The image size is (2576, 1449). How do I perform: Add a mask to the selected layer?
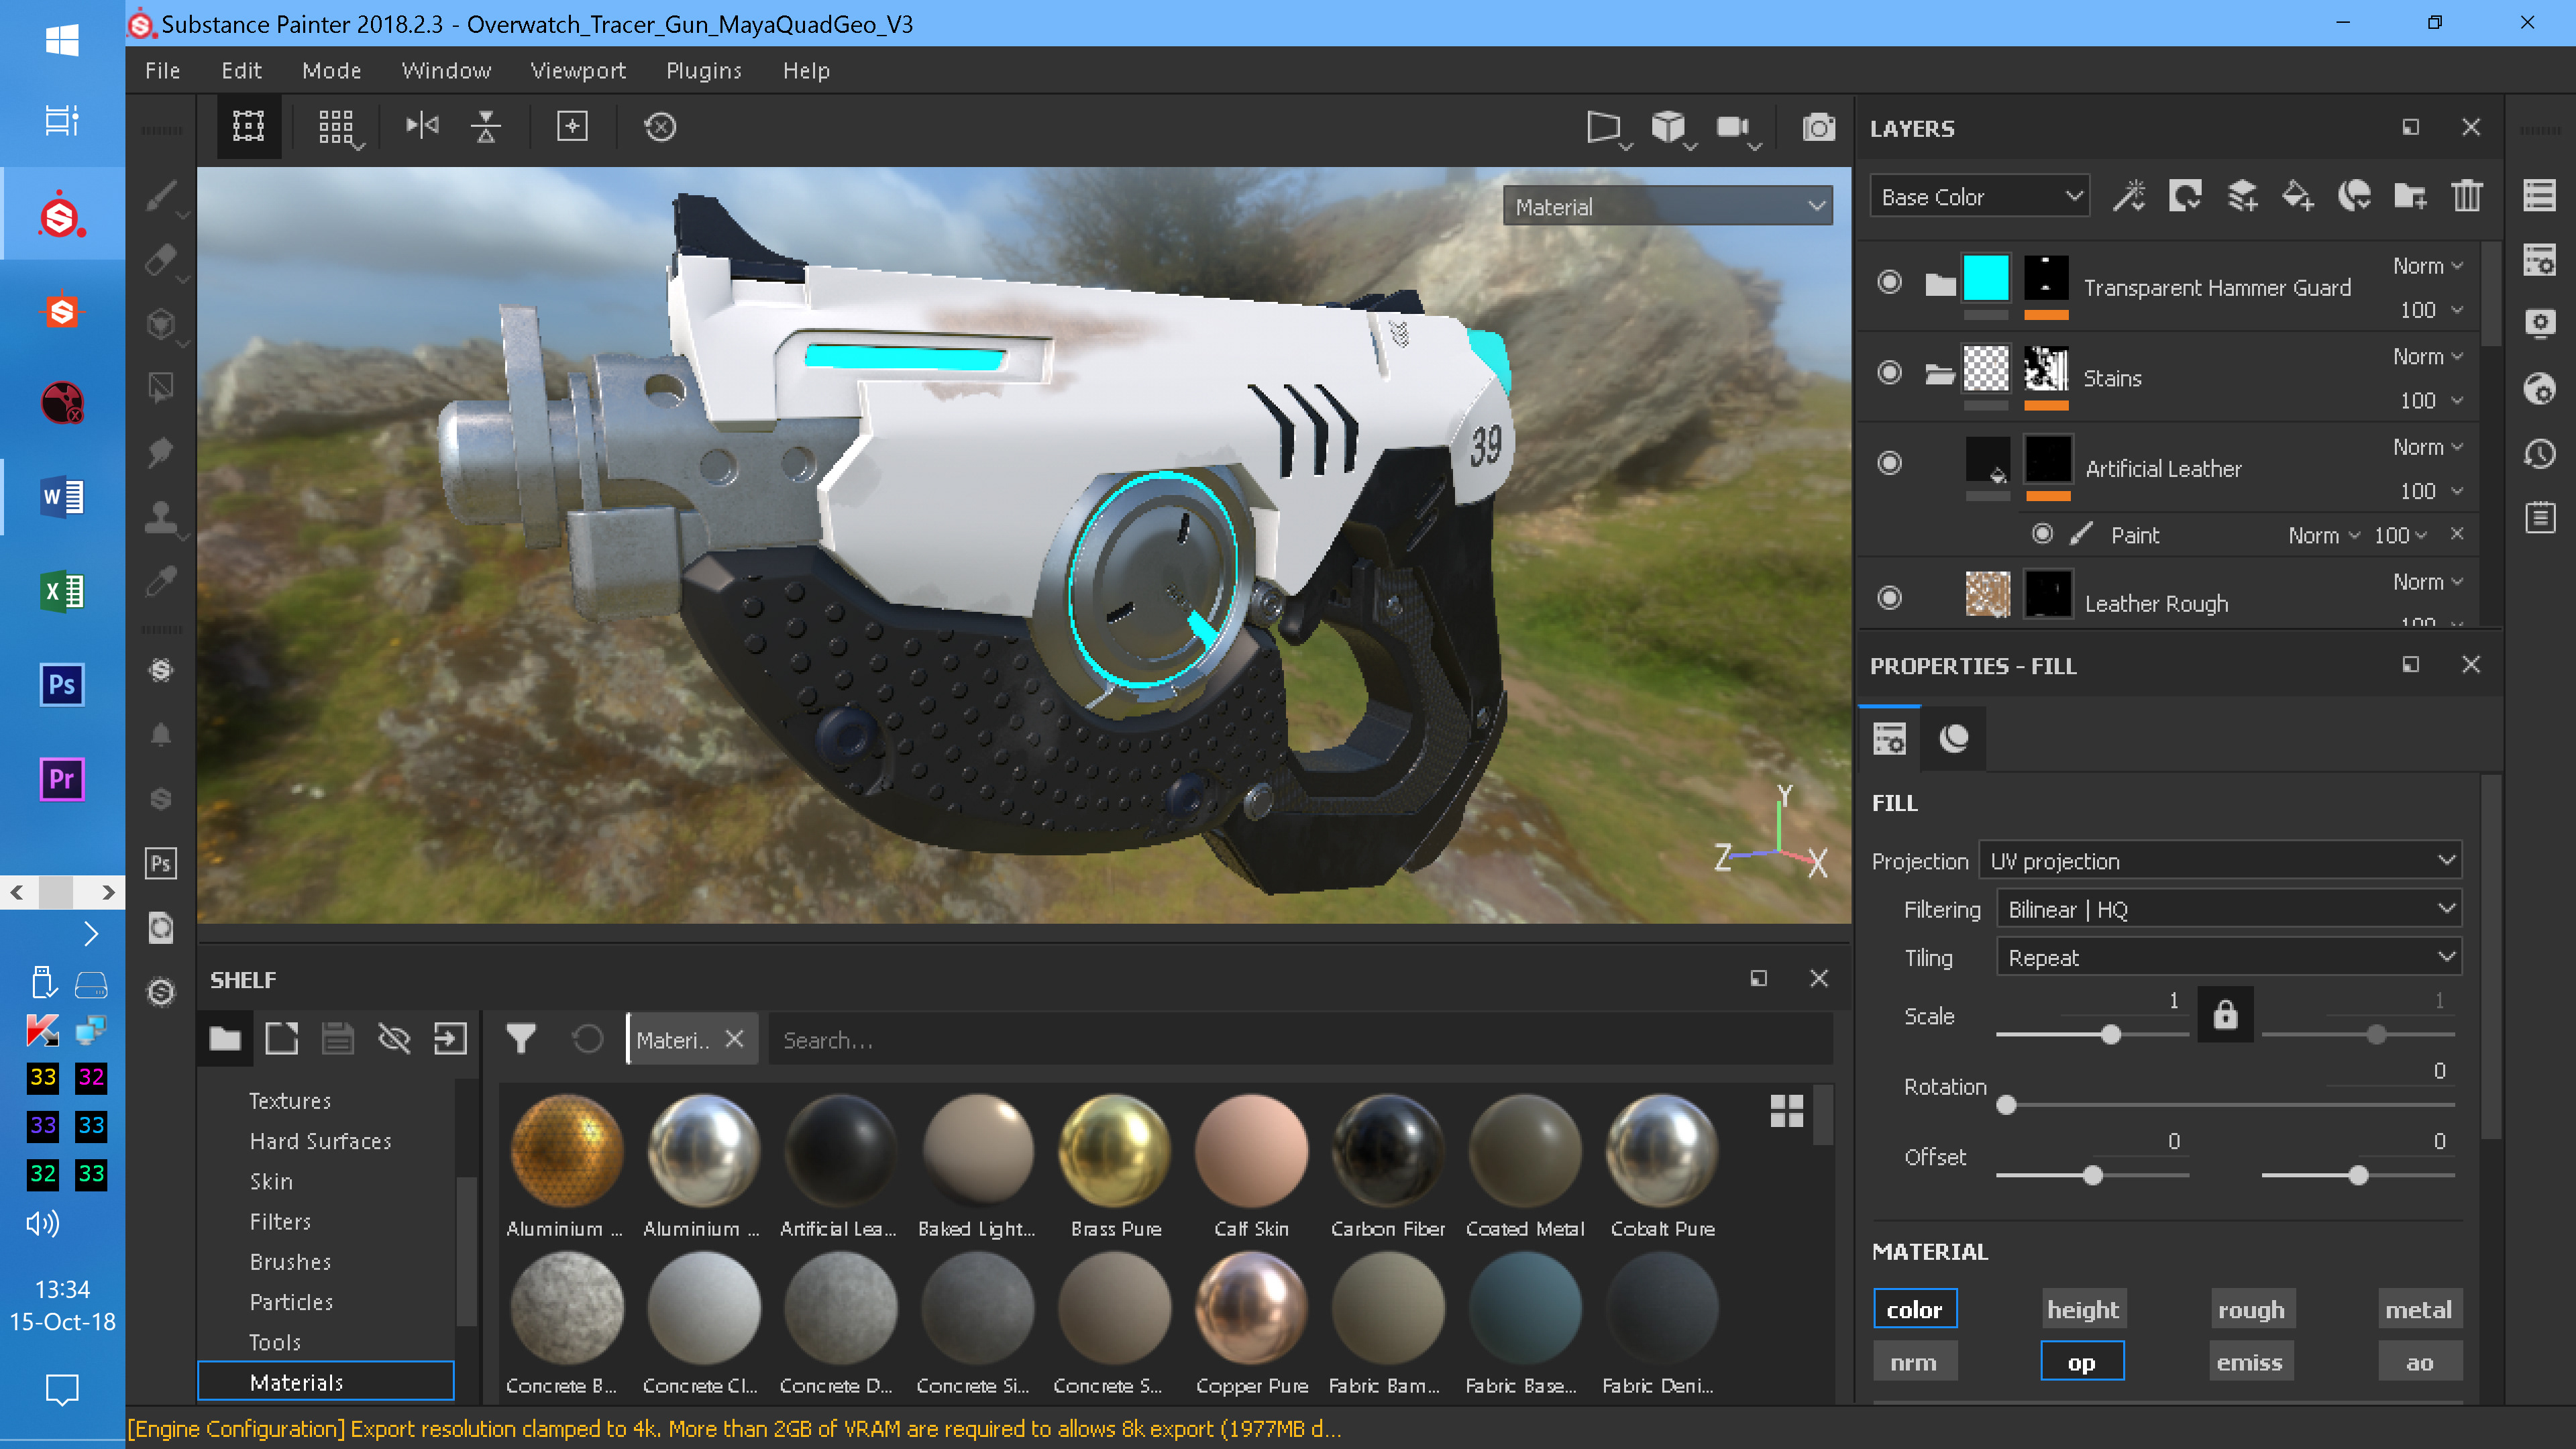[2185, 195]
